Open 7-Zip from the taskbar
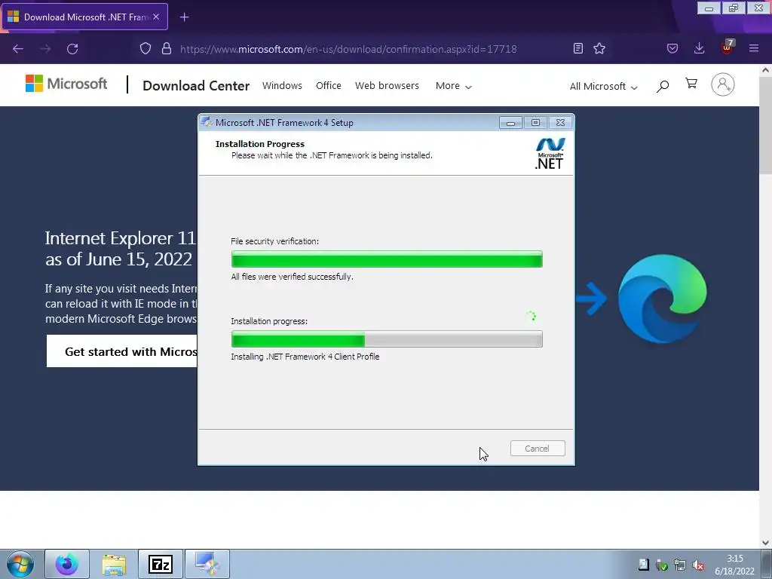The width and height of the screenshot is (772, 579). (161, 564)
